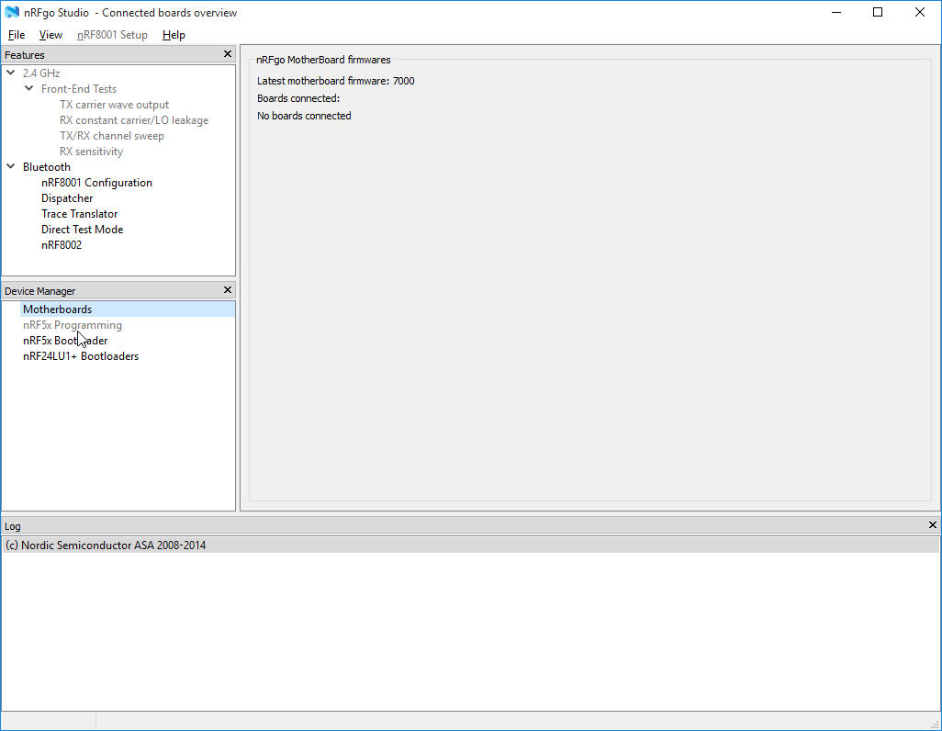Click the No boards connected text
Screen dimensions: 942x731
click(304, 116)
